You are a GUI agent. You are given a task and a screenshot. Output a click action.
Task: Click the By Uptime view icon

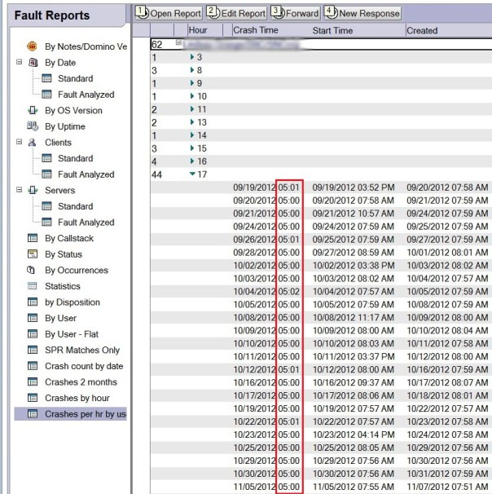[x=33, y=126]
